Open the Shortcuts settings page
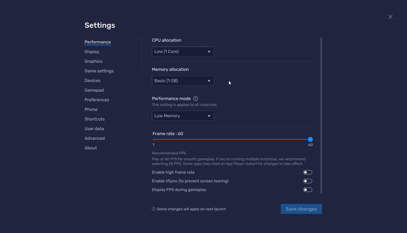 point(95,119)
